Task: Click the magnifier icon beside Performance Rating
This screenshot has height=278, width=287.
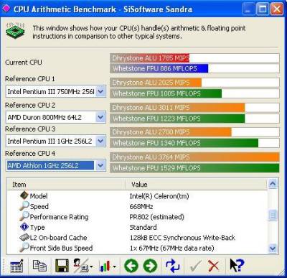Action: pos(24,216)
